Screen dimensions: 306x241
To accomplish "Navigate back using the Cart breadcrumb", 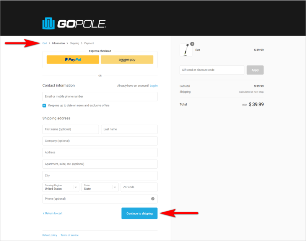I will click(x=45, y=43).
